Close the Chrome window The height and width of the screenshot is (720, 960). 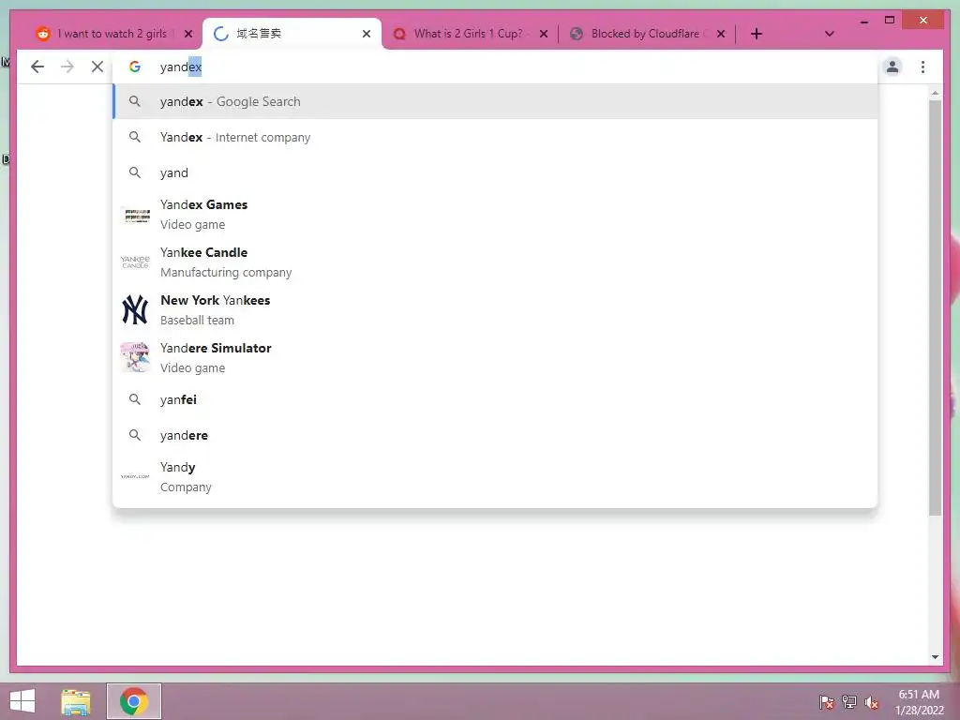click(x=923, y=21)
